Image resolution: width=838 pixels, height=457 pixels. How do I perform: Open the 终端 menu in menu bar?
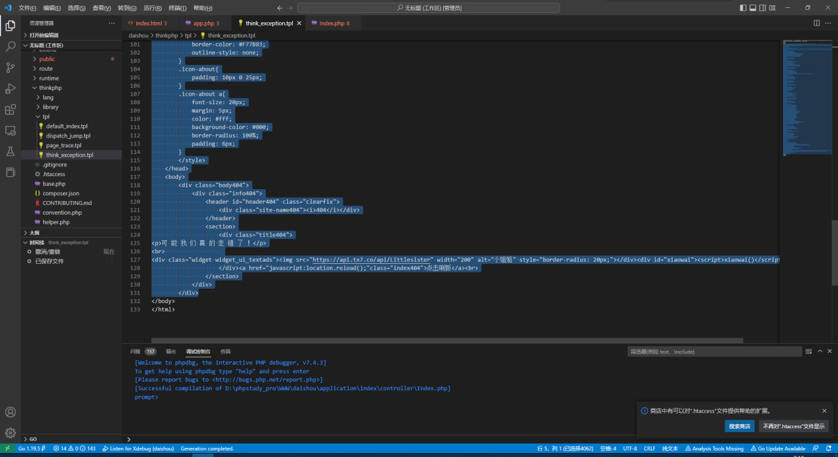[x=177, y=8]
